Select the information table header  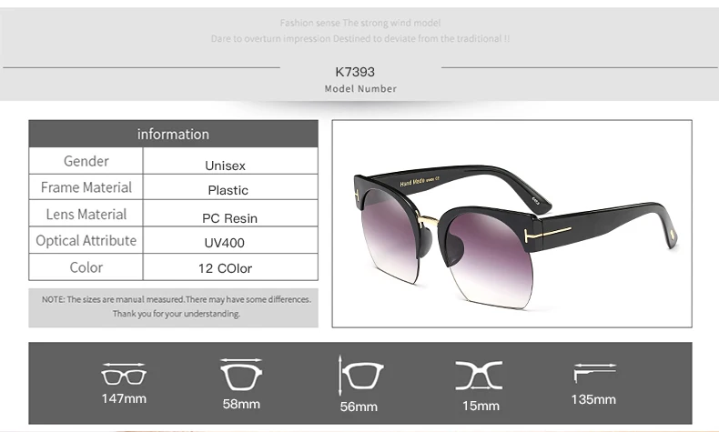(x=173, y=134)
